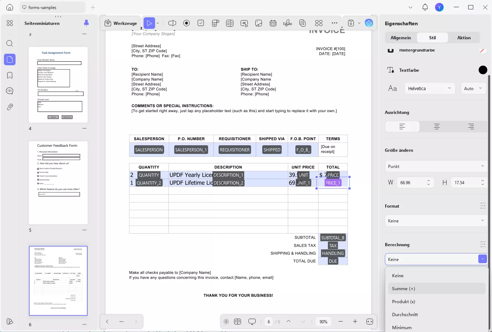Add a new tab with plus
Viewport: 492px width, 332px height.
click(x=93, y=7)
